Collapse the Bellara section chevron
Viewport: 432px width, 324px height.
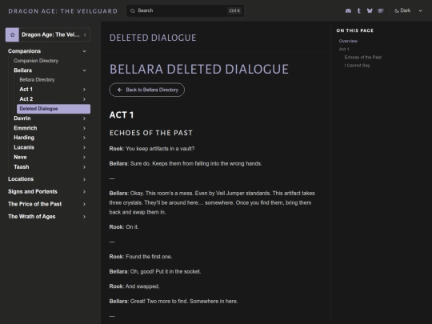click(84, 70)
